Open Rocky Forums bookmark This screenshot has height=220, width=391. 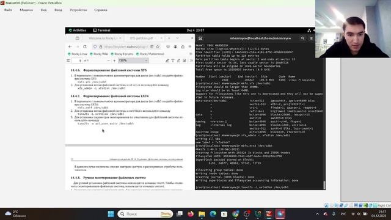(122, 54)
